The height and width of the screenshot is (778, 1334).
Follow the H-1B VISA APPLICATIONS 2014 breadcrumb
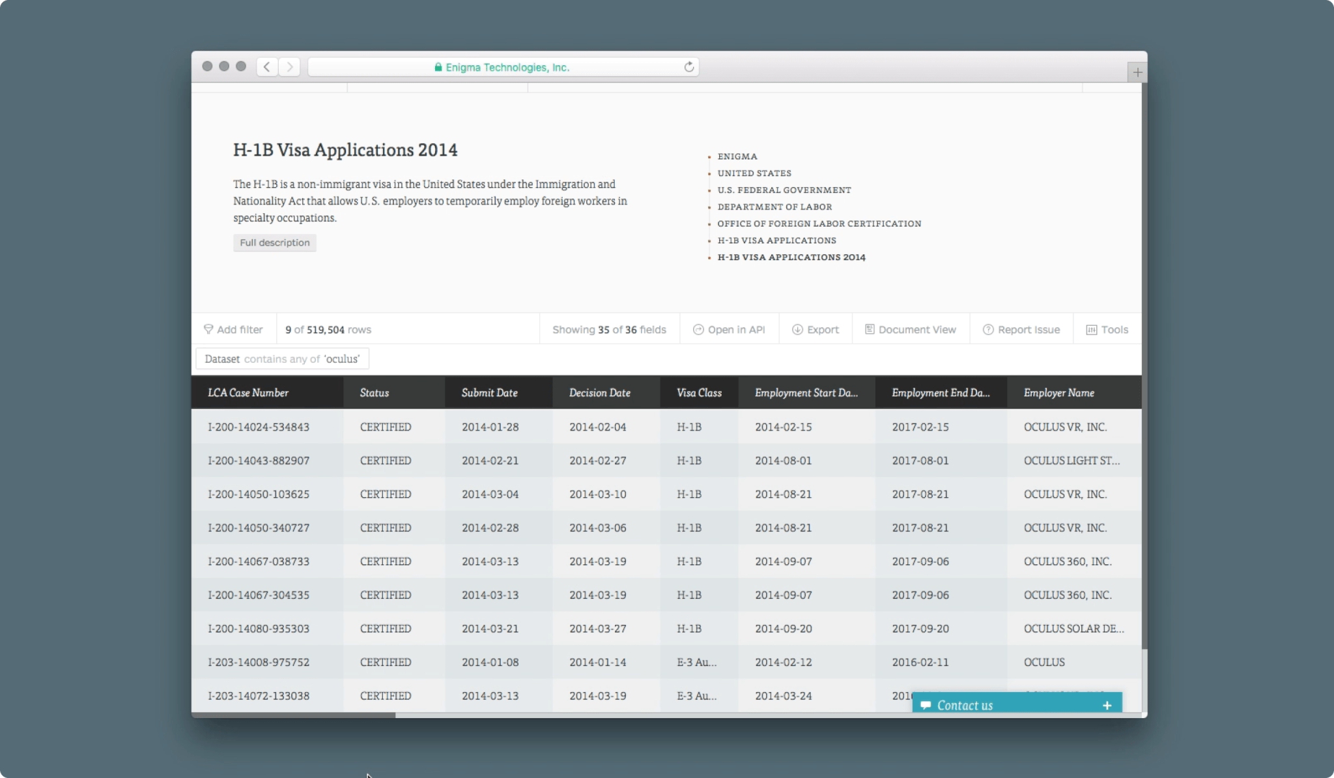791,257
